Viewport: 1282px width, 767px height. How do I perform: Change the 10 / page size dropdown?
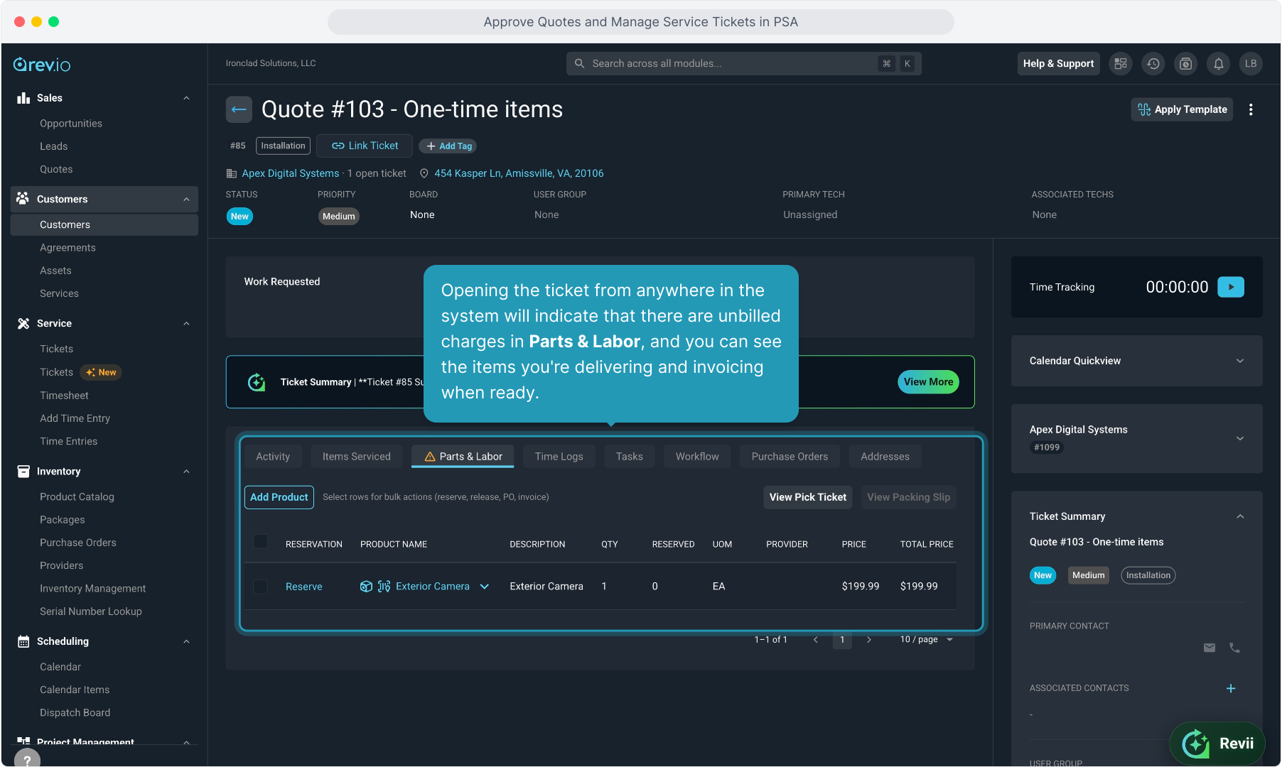927,640
